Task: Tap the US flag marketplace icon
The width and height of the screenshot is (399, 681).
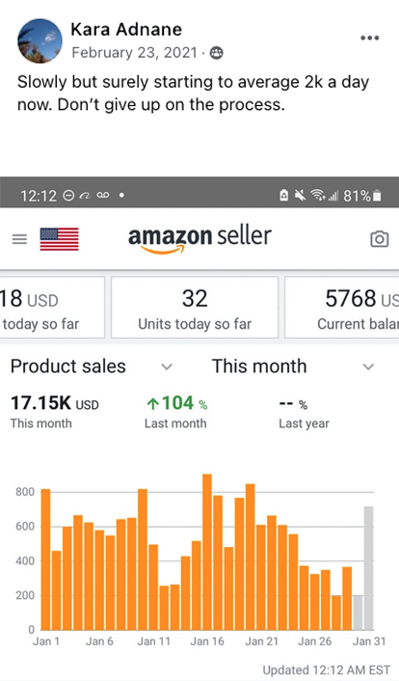Action: 60,239
